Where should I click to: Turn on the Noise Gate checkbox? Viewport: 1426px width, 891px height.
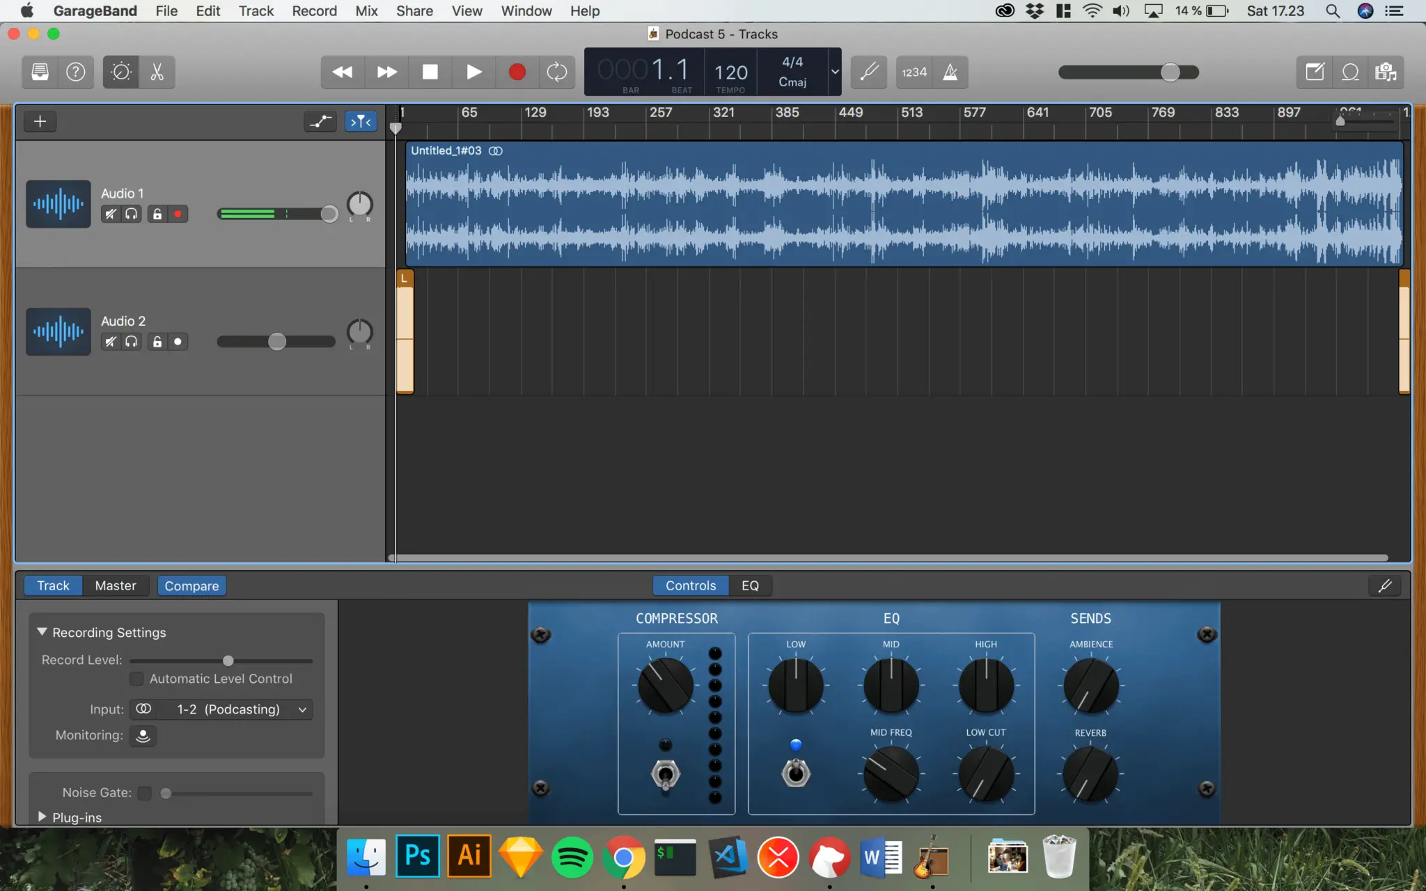pos(145,793)
